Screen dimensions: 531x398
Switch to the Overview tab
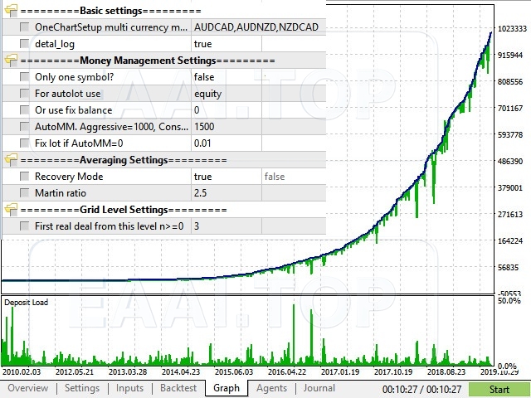28,388
